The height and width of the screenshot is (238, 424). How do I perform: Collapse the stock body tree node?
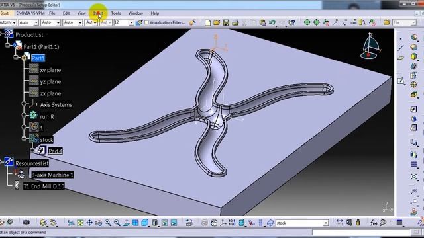(x=24, y=138)
